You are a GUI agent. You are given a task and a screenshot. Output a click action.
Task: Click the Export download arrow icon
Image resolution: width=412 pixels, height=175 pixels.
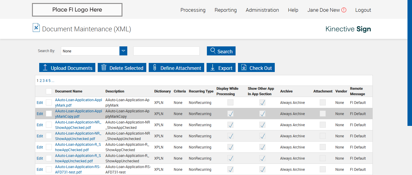pyautogui.click(x=213, y=67)
